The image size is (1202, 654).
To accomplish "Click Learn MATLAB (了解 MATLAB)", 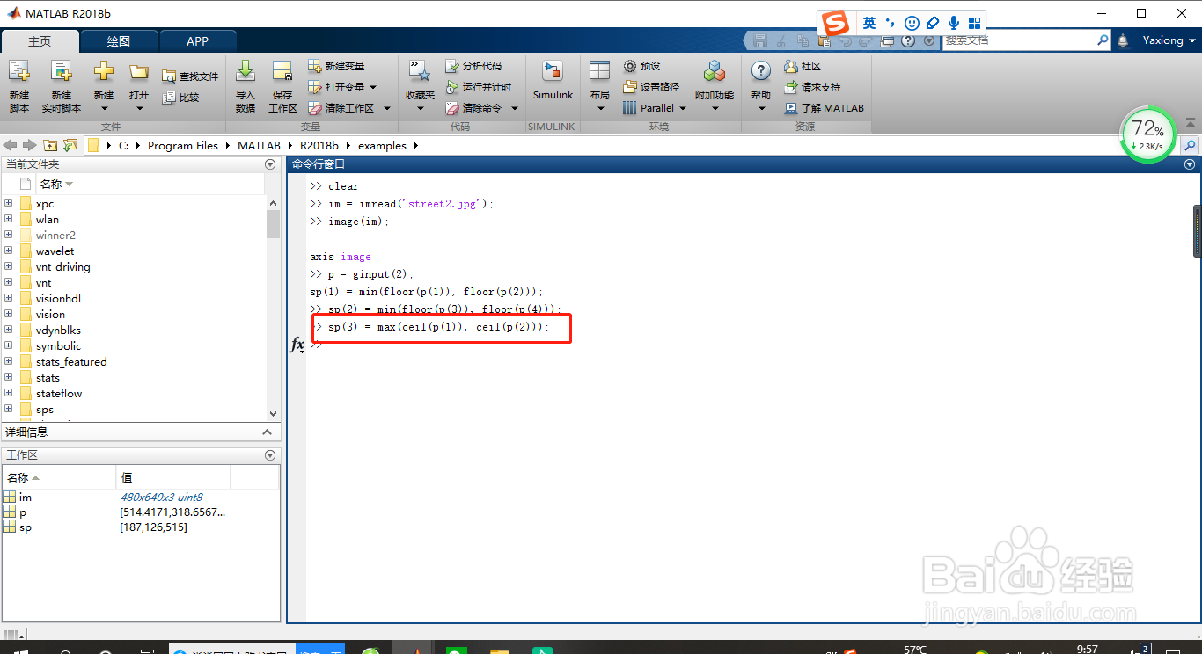I will 824,108.
